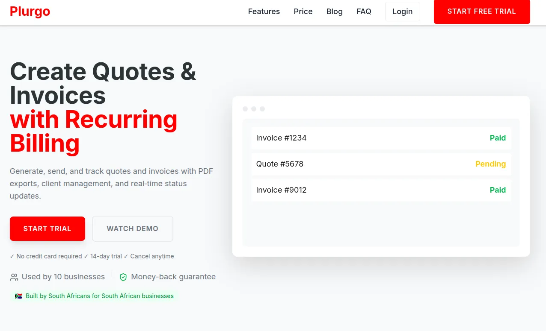Click the South African flag icon
The height and width of the screenshot is (331, 546).
click(x=18, y=296)
